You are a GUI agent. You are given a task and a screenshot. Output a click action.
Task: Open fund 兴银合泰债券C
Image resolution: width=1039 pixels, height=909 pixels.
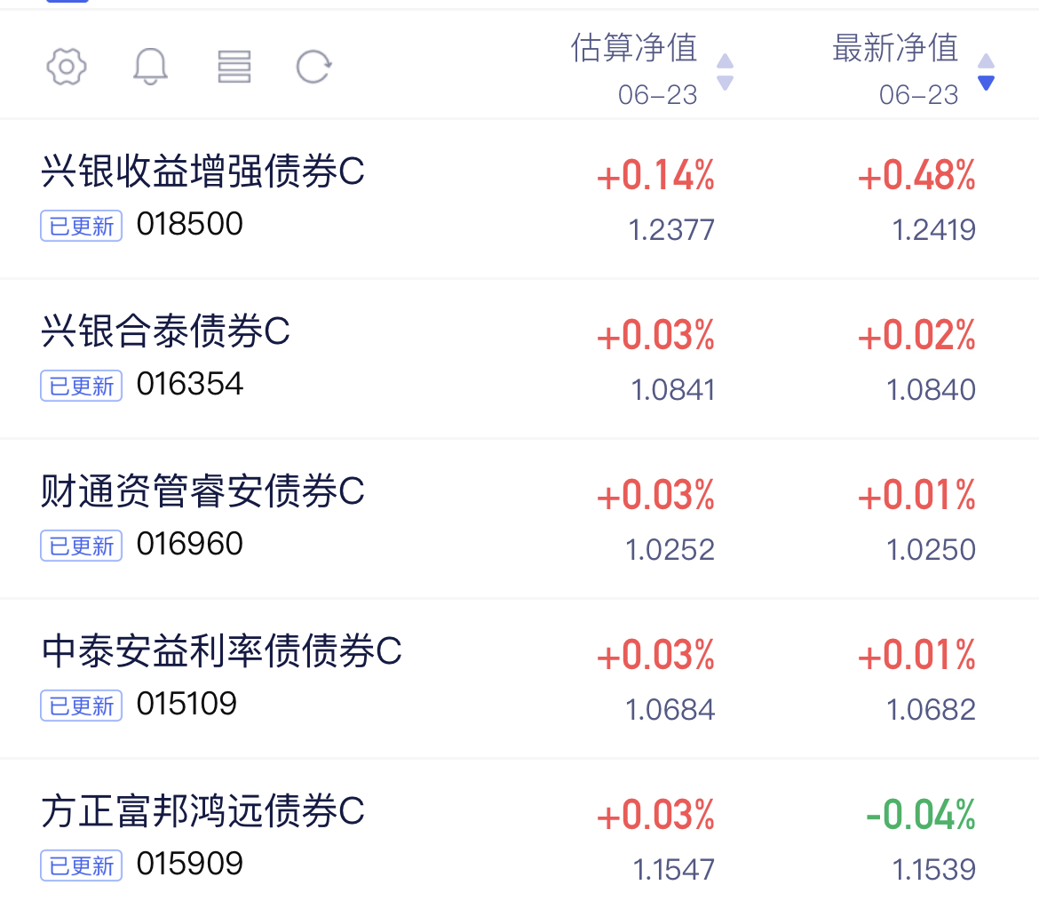point(166,331)
